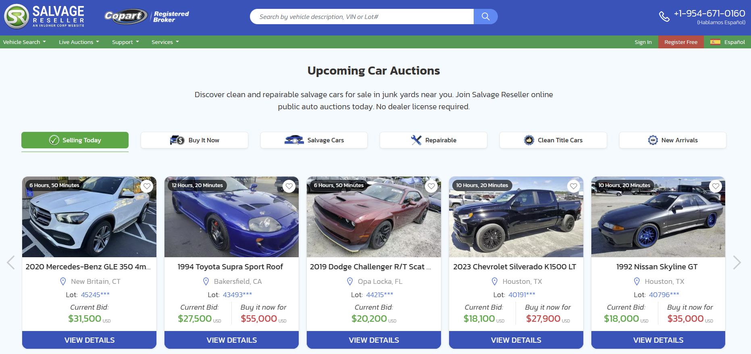751x354 pixels.
Task: Click location pin for Bakersfield, CA
Action: pos(206,281)
